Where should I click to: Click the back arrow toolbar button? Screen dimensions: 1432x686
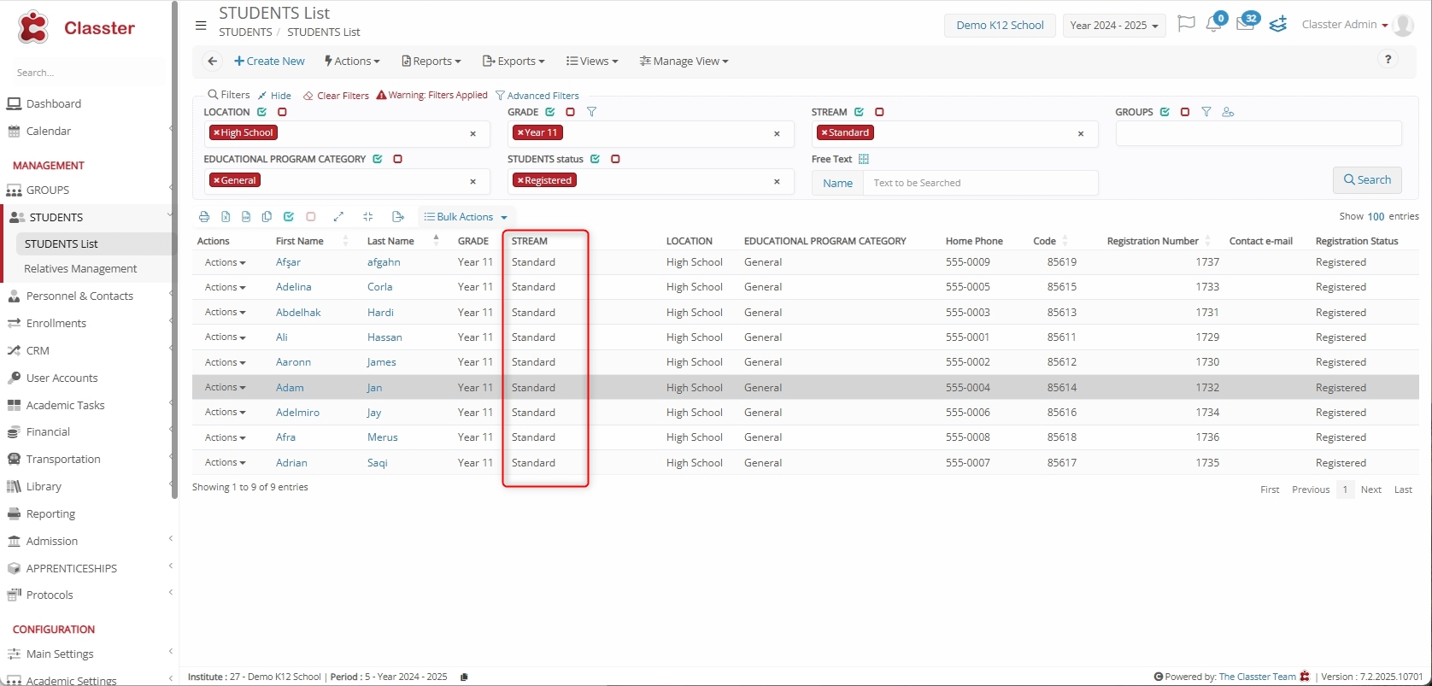pos(213,62)
